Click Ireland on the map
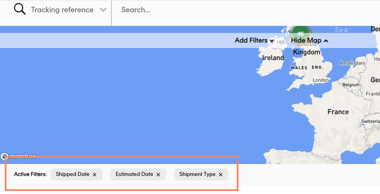 click(273, 58)
